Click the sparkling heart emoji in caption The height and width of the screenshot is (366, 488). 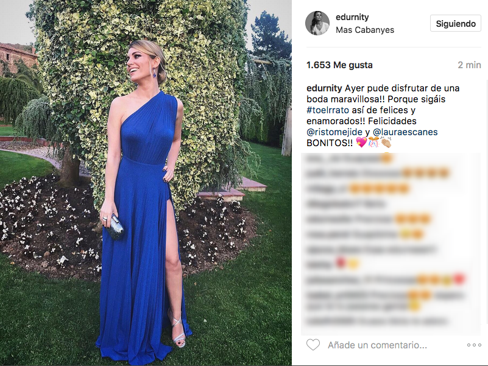361,143
